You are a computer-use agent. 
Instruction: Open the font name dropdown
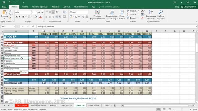pos(30,12)
